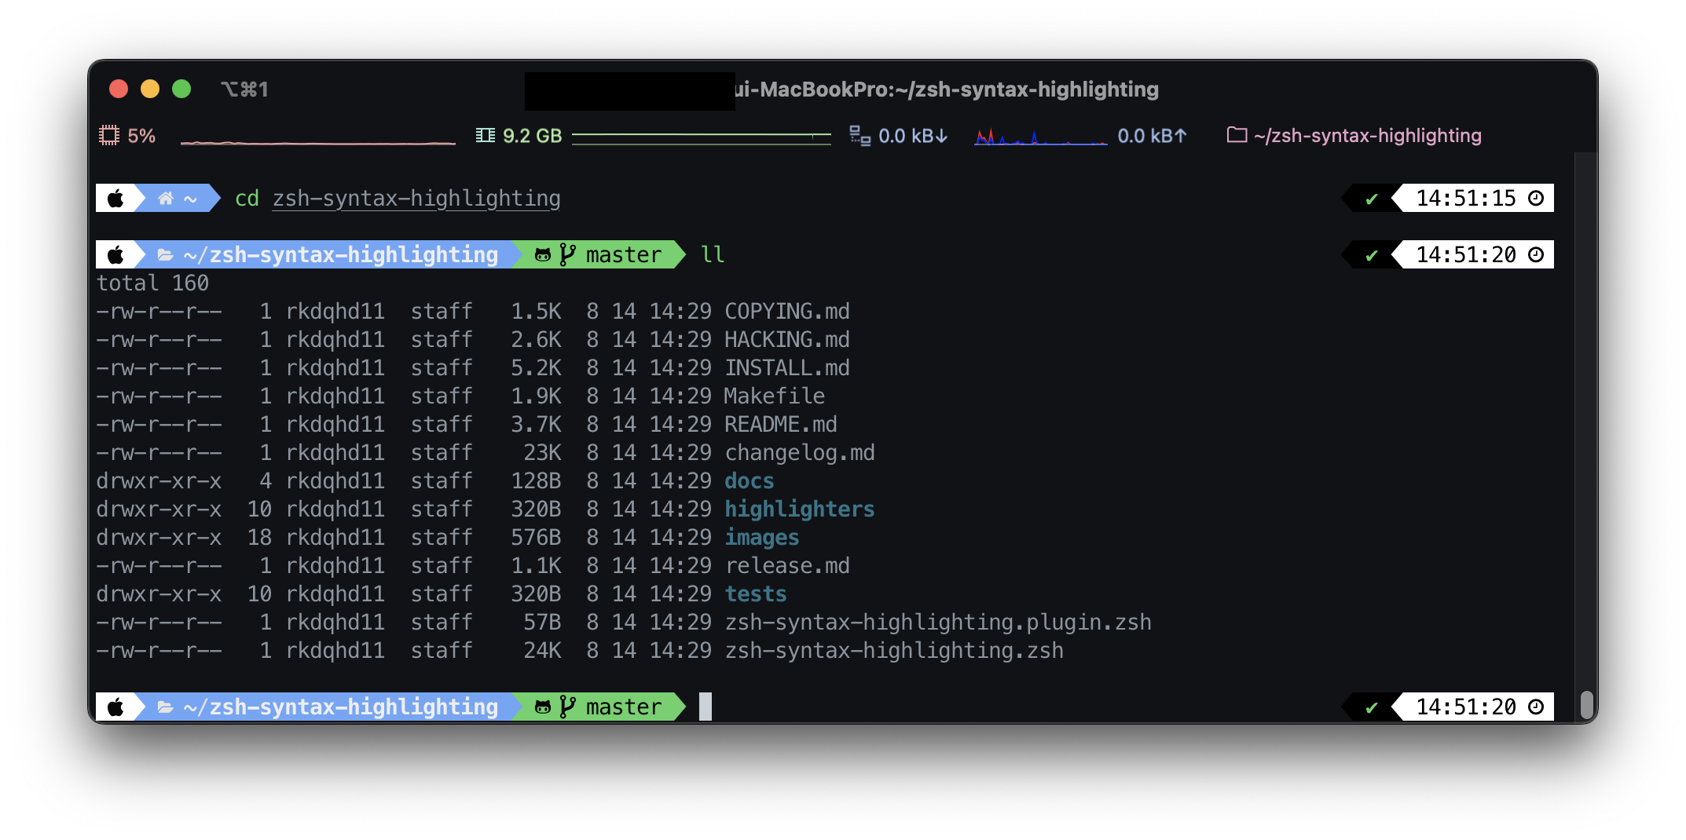1686x840 pixels.
Task: Click the highlighters directory name
Action: coord(800,509)
